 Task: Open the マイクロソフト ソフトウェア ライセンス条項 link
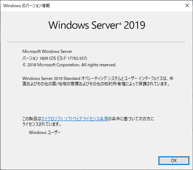coord(75,119)
